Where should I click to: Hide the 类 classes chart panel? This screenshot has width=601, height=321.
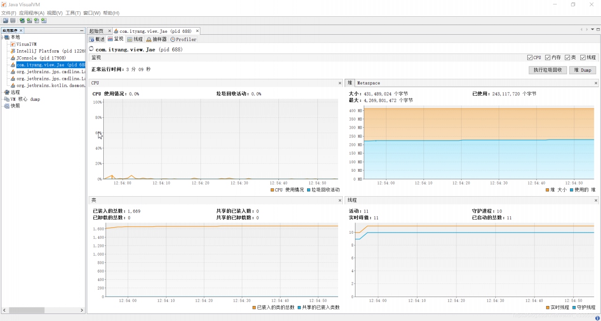pos(340,200)
